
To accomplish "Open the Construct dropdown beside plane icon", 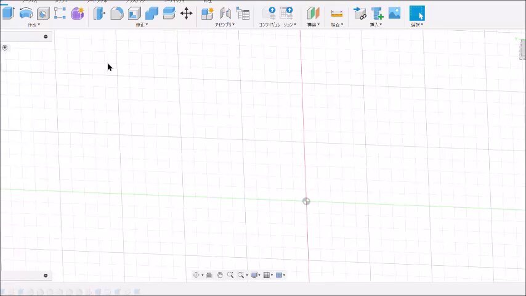I will point(314,25).
